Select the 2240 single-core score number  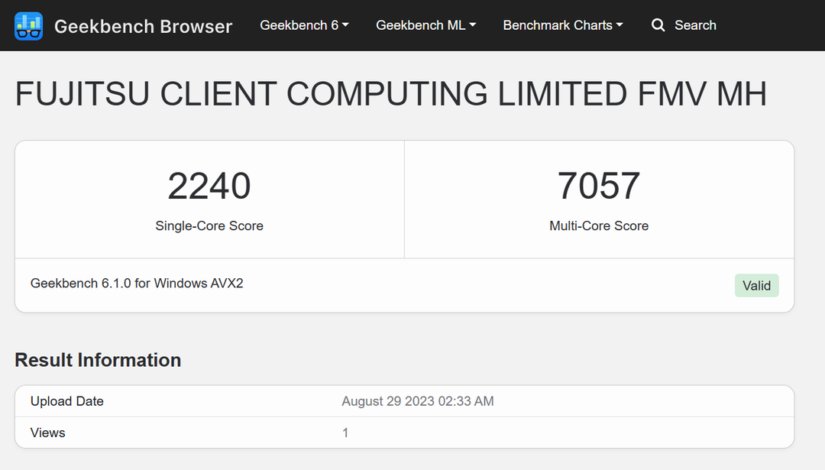(209, 186)
